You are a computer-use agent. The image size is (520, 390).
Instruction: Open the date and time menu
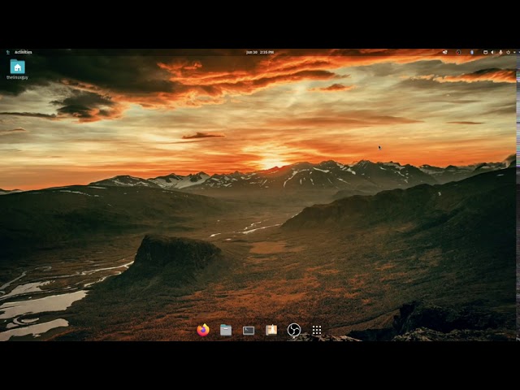point(260,52)
